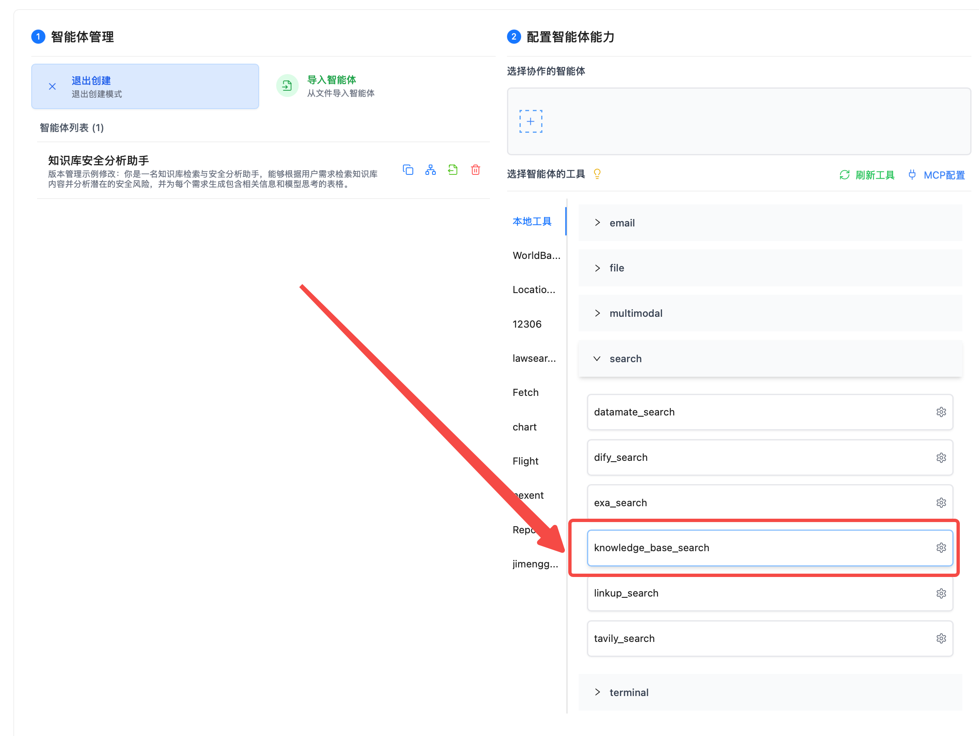The width and height of the screenshot is (979, 736).
Task: Delete agent with red trash icon
Action: 475,170
